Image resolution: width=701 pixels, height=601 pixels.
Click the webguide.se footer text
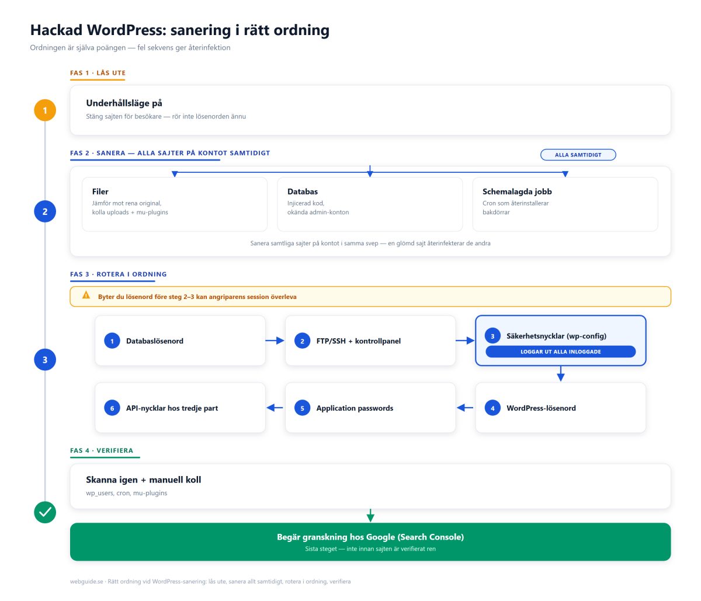tap(210, 581)
